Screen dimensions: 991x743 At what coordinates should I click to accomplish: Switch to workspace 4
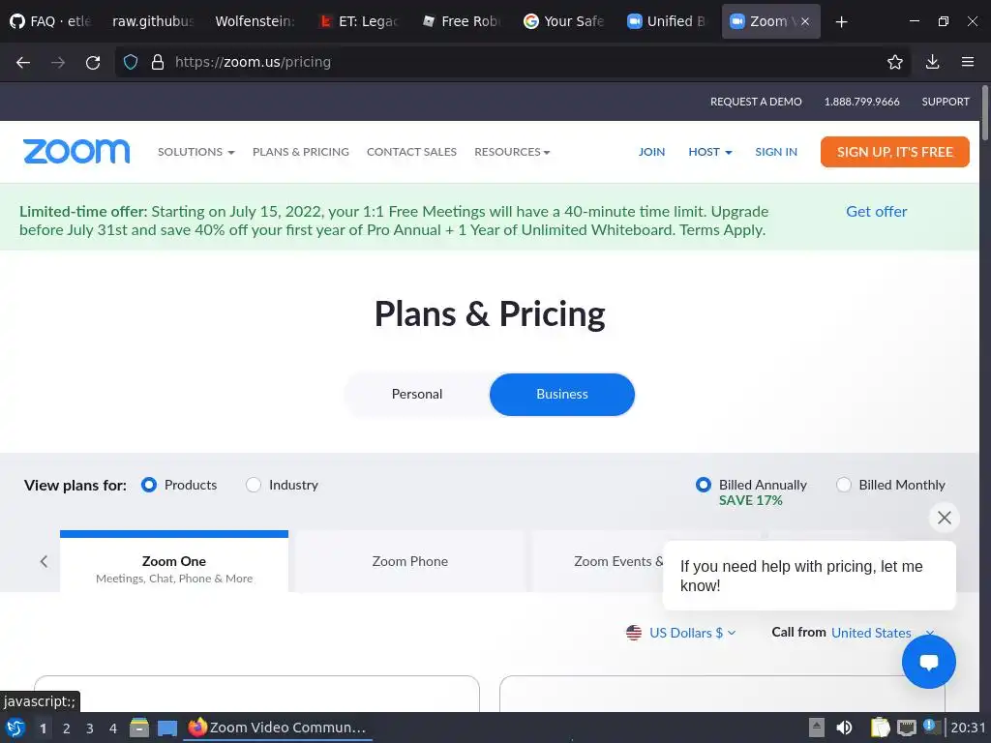point(113,728)
